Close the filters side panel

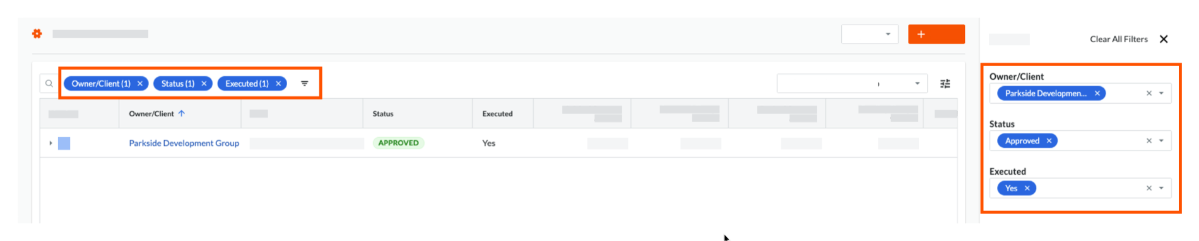1164,39
